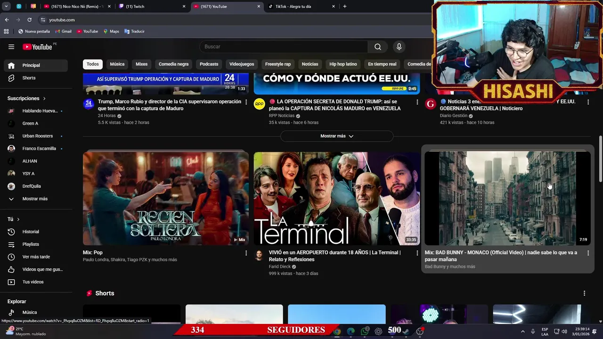Select the Todos filter chip
The width and height of the screenshot is (603, 339).
(x=93, y=64)
